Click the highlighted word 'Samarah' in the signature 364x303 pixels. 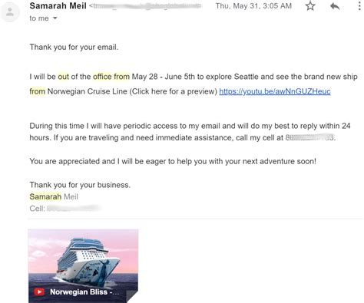[x=45, y=196]
